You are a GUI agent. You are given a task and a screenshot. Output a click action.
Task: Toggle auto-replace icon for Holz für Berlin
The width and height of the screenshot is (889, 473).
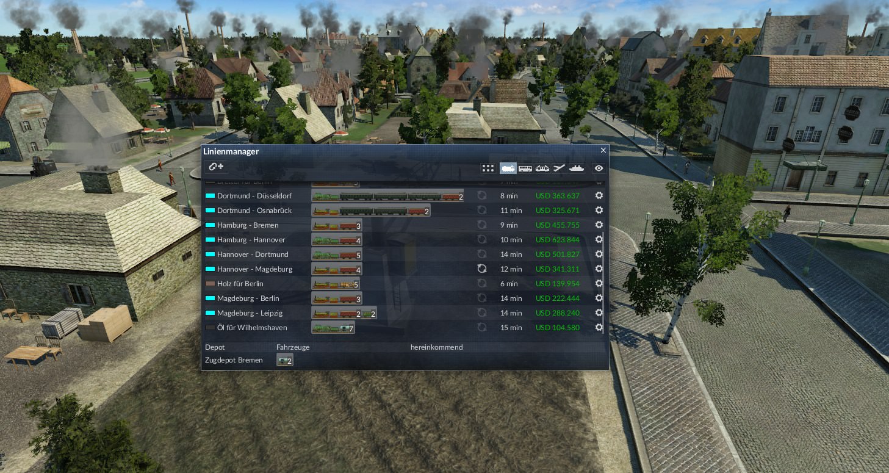482,284
